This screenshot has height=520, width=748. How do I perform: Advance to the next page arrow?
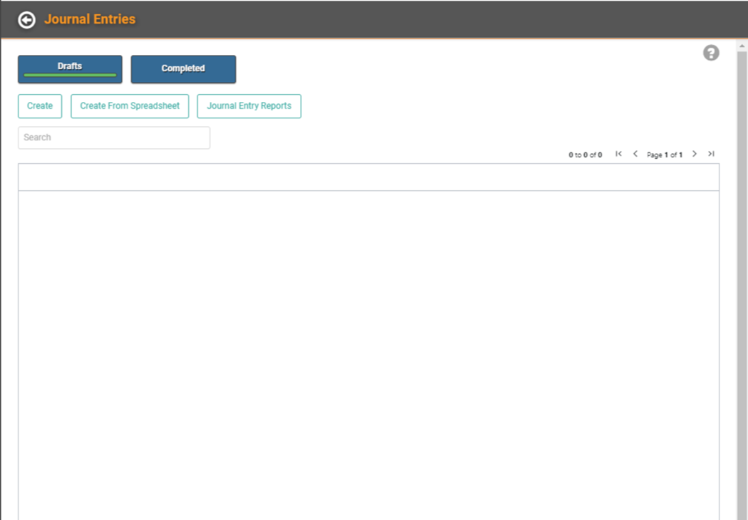(695, 154)
